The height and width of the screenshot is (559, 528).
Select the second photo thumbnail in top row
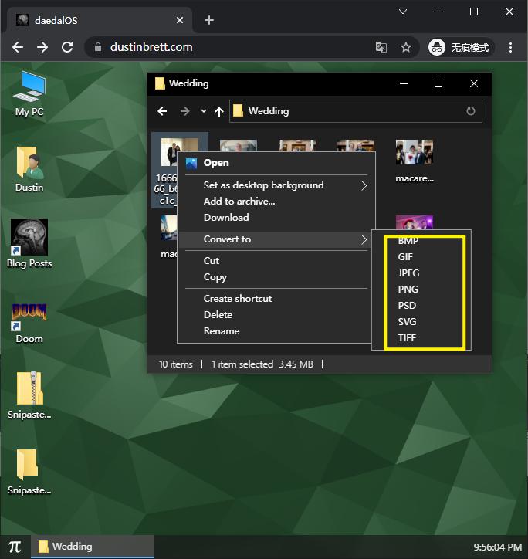click(x=239, y=145)
